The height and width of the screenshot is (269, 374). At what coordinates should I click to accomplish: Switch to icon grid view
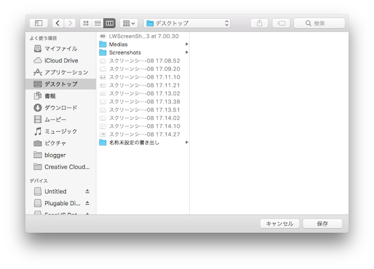click(86, 23)
